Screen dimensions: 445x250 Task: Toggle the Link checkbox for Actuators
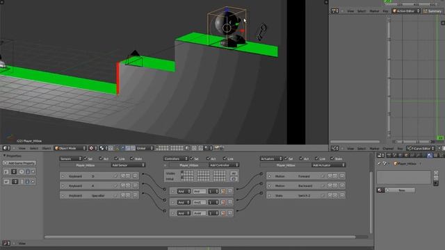point(317,158)
